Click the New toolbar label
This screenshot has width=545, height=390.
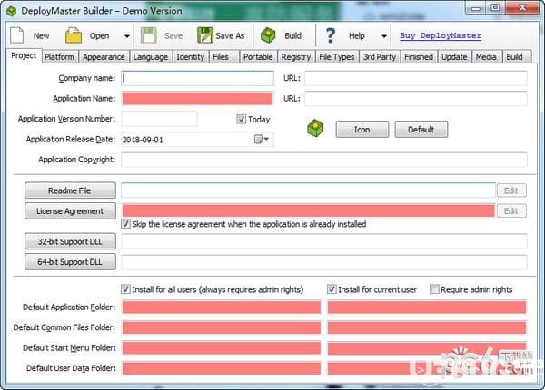pyautogui.click(x=41, y=35)
